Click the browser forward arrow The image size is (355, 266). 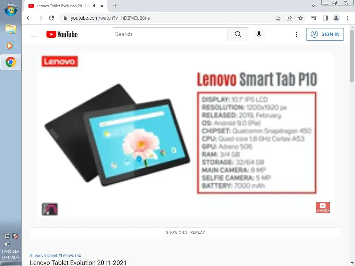click(x=40, y=18)
